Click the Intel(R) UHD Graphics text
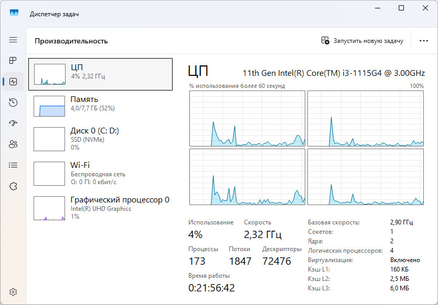The image size is (438, 305). pos(101,209)
